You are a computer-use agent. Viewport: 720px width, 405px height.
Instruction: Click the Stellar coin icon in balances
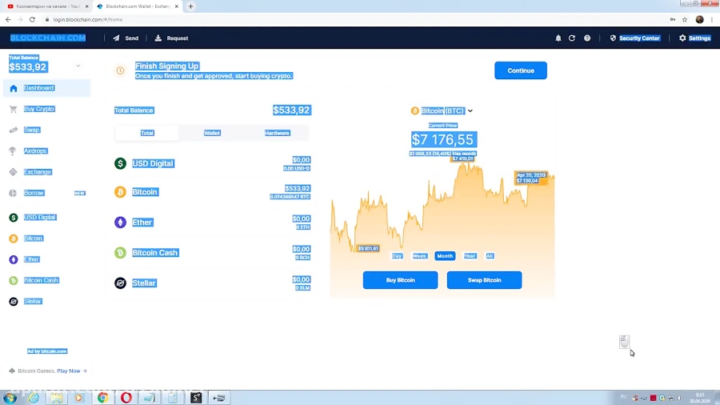coord(120,283)
